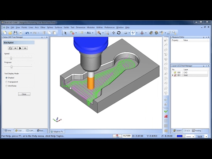Open the Surfaces menu
Viewport: 212px width, 159px height.
coord(58,27)
